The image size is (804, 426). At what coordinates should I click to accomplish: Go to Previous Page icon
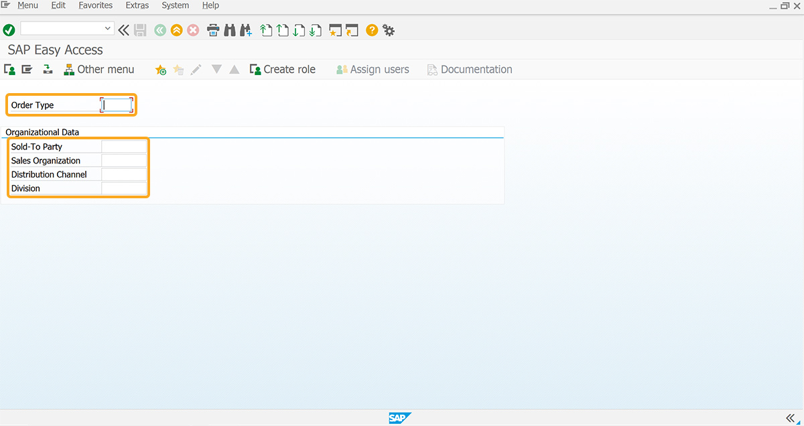283,29
